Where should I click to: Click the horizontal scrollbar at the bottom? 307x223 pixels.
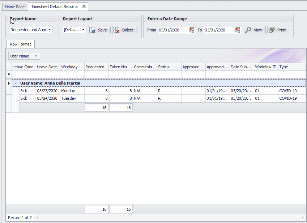pos(169,218)
